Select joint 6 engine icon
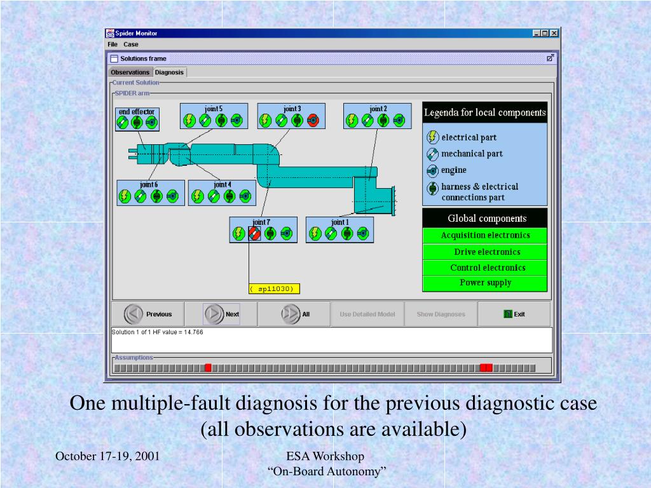Image resolution: width=651 pixels, height=488 pixels. tap(172, 196)
